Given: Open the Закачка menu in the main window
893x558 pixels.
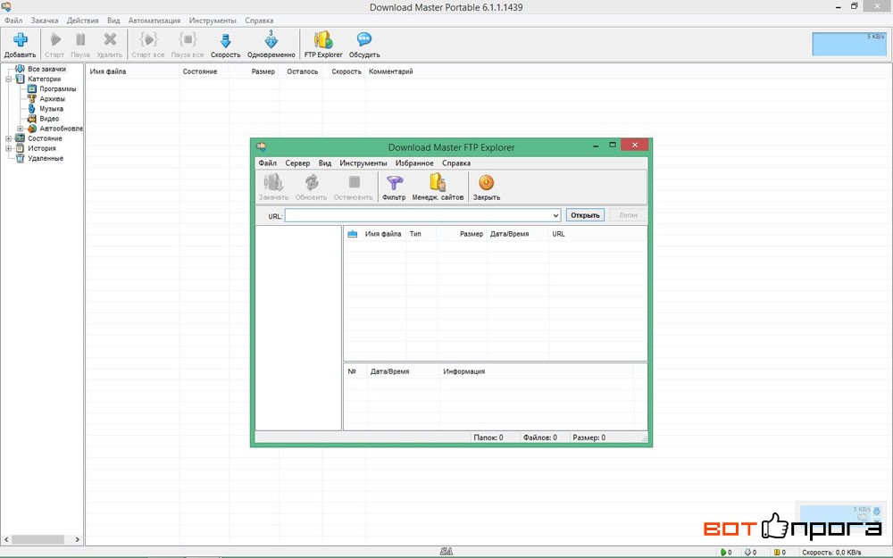Looking at the screenshot, I should (x=45, y=21).
